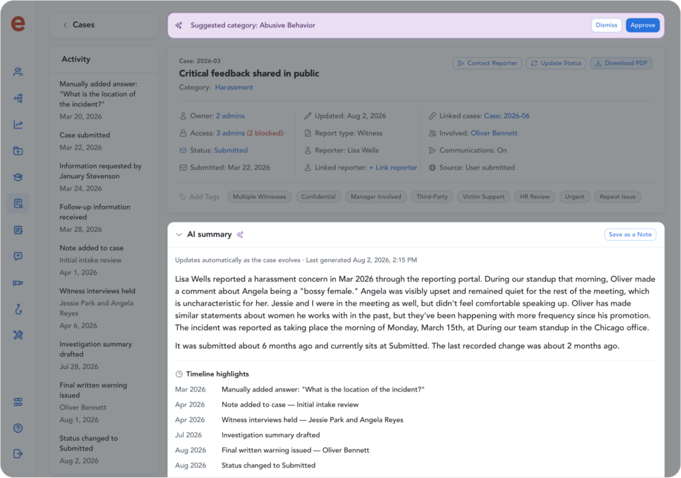Click the logout sidebar icon

coord(18,454)
